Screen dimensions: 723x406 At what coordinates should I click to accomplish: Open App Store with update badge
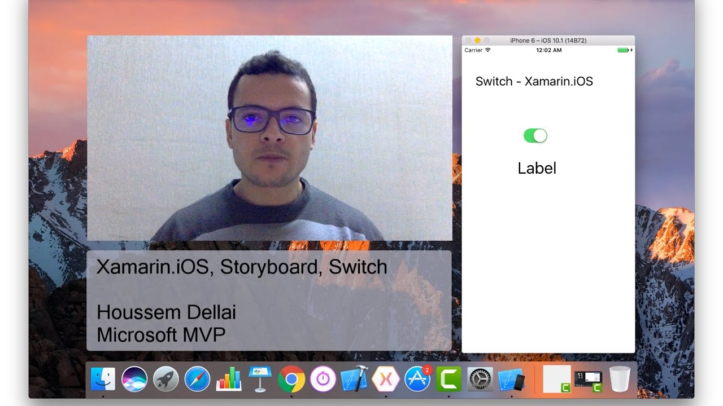tap(417, 379)
